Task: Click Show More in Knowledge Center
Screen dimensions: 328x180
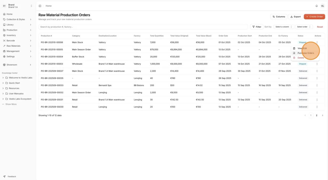Action: click(9, 104)
